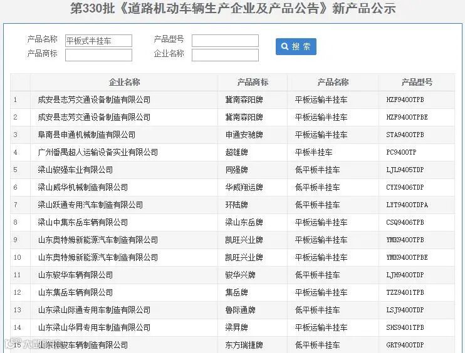
Task: Click the 产品型号 column header
Action: (x=417, y=82)
